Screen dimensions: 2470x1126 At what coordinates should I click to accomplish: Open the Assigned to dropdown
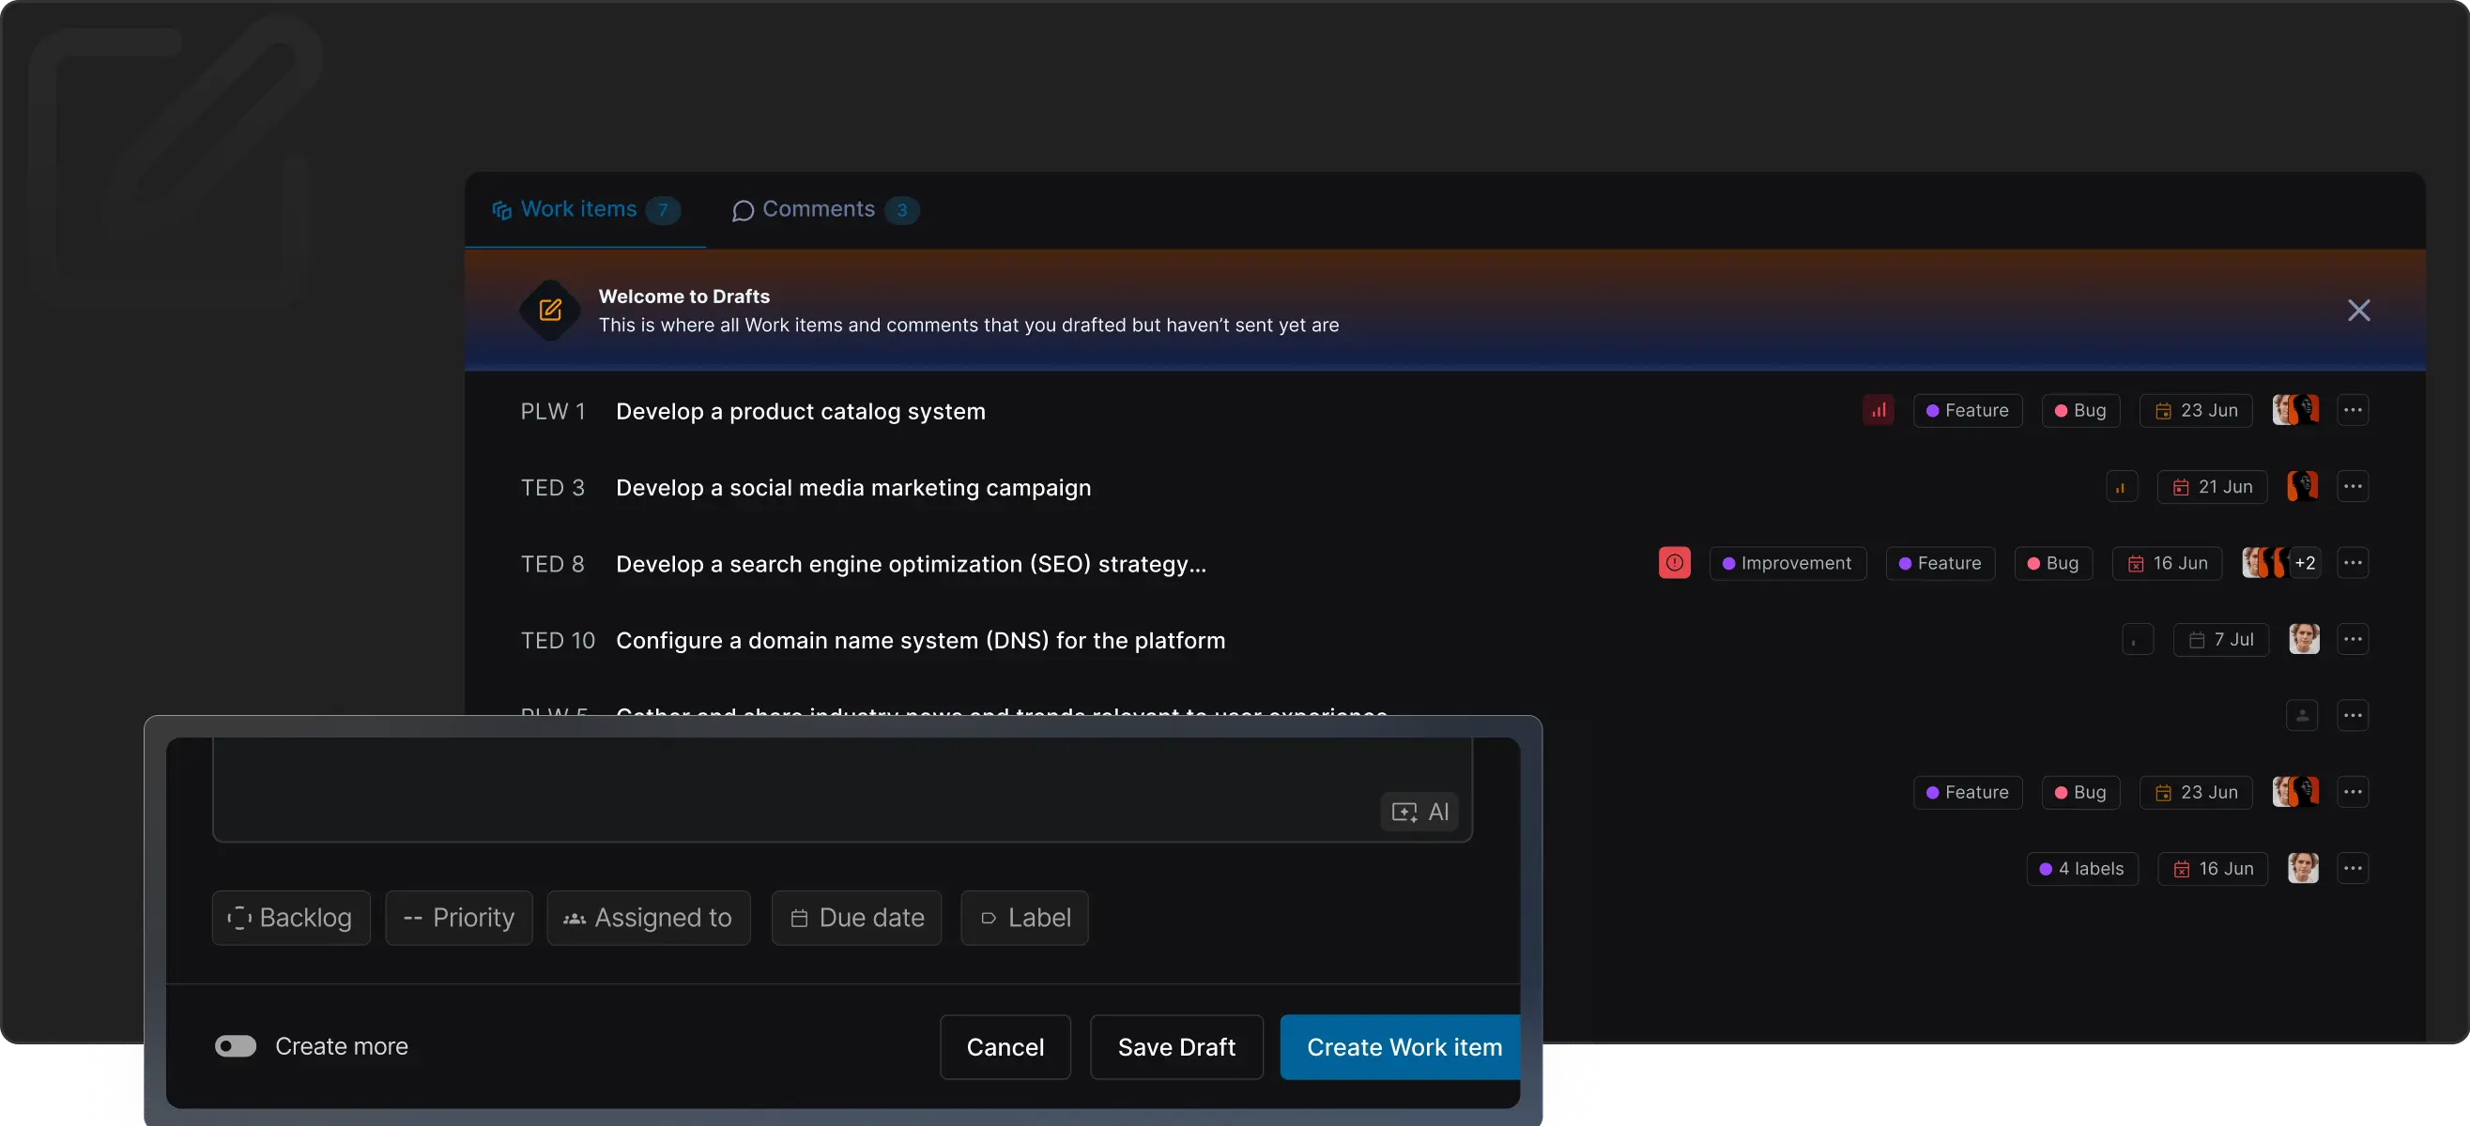tap(648, 918)
